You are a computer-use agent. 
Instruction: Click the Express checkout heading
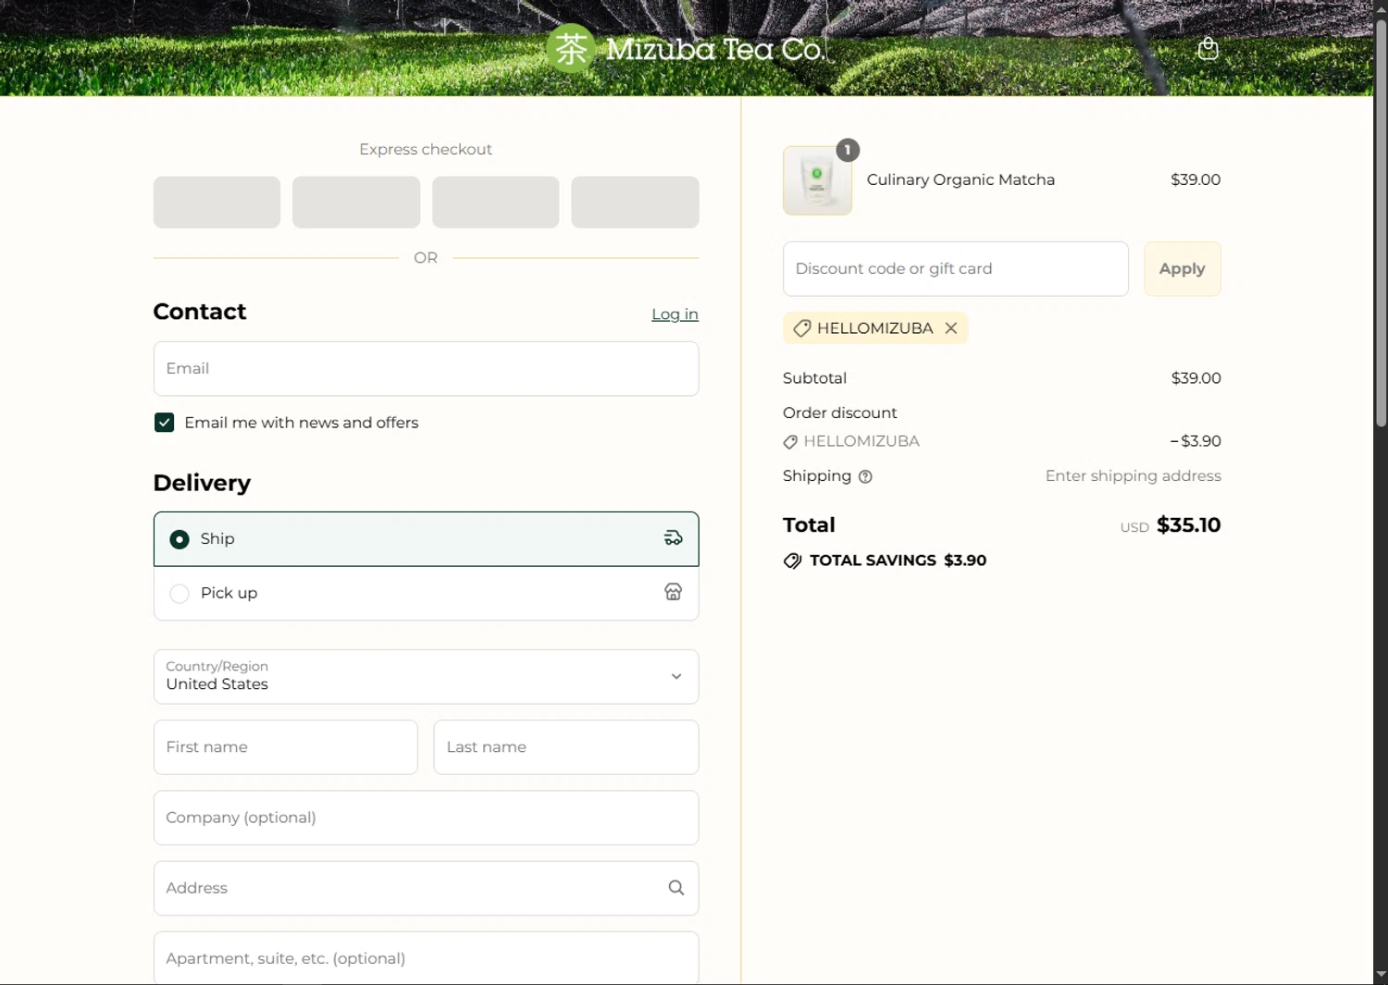(x=426, y=150)
